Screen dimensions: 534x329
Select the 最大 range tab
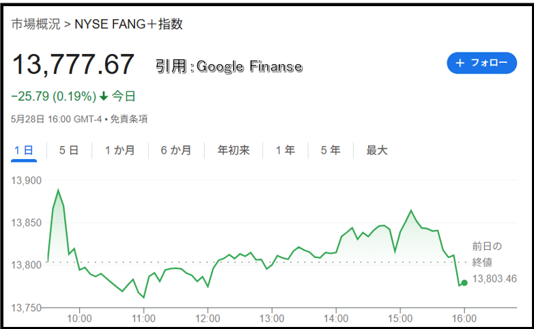[377, 150]
